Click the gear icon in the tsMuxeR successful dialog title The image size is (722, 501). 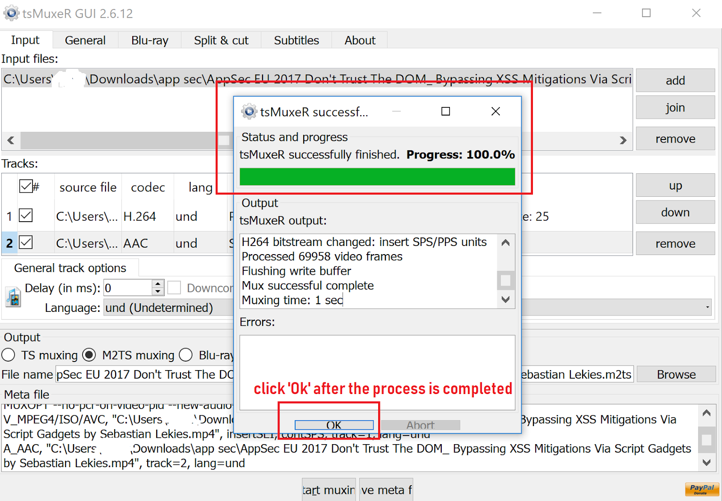pyautogui.click(x=249, y=111)
